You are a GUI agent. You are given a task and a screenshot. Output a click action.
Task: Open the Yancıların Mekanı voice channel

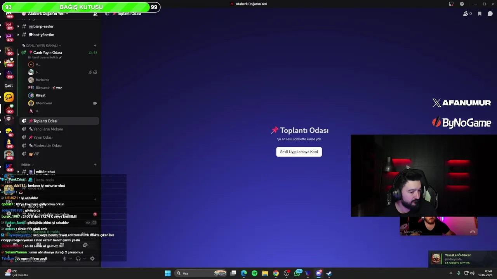click(x=59, y=129)
